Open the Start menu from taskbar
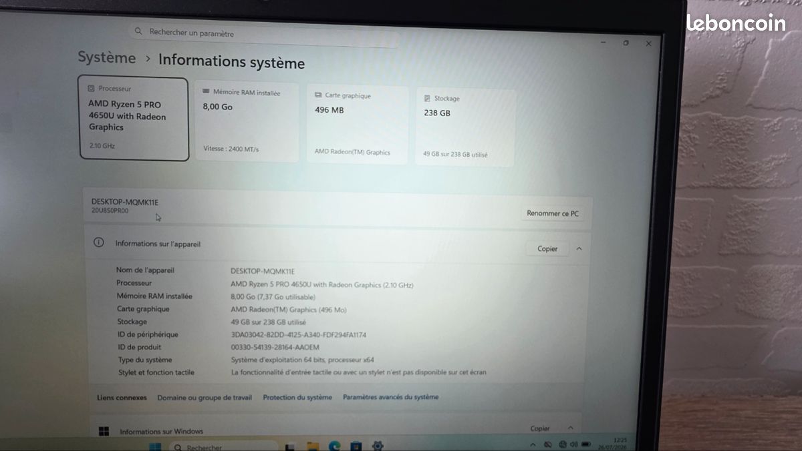Screen dimensions: 802x451 point(154,446)
